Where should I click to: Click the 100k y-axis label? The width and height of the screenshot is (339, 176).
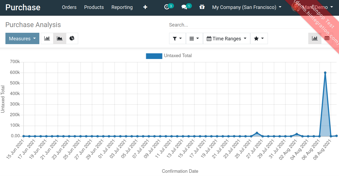15,125
